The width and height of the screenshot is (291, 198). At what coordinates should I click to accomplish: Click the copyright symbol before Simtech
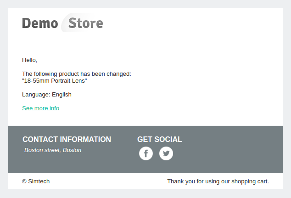24,181
